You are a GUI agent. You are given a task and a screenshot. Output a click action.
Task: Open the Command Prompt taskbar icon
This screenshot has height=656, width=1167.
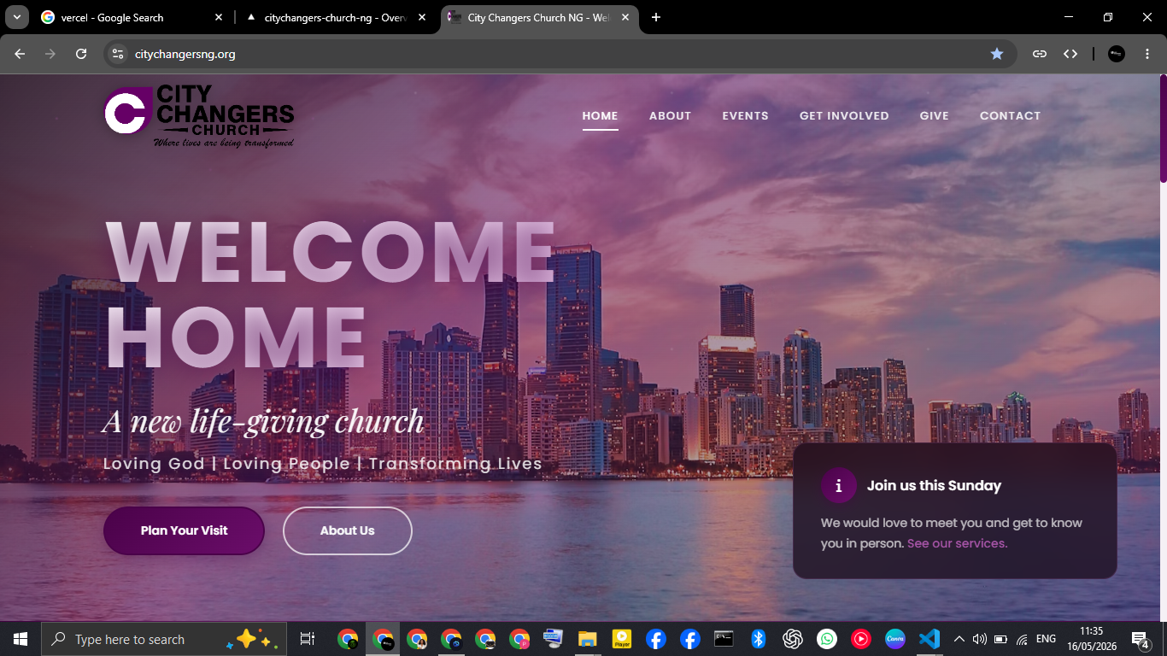[724, 639]
